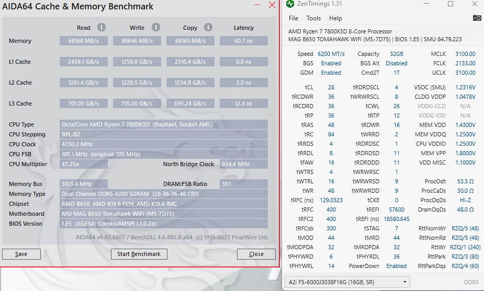Click the RttWr value RZQ/1 (240)
484x291 pixels.
point(465,247)
